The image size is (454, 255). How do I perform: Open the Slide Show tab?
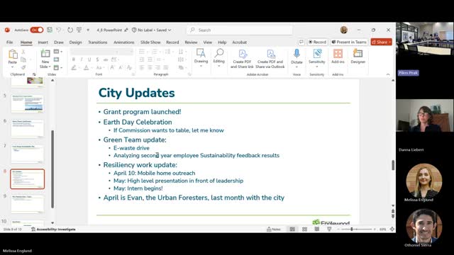150,42
